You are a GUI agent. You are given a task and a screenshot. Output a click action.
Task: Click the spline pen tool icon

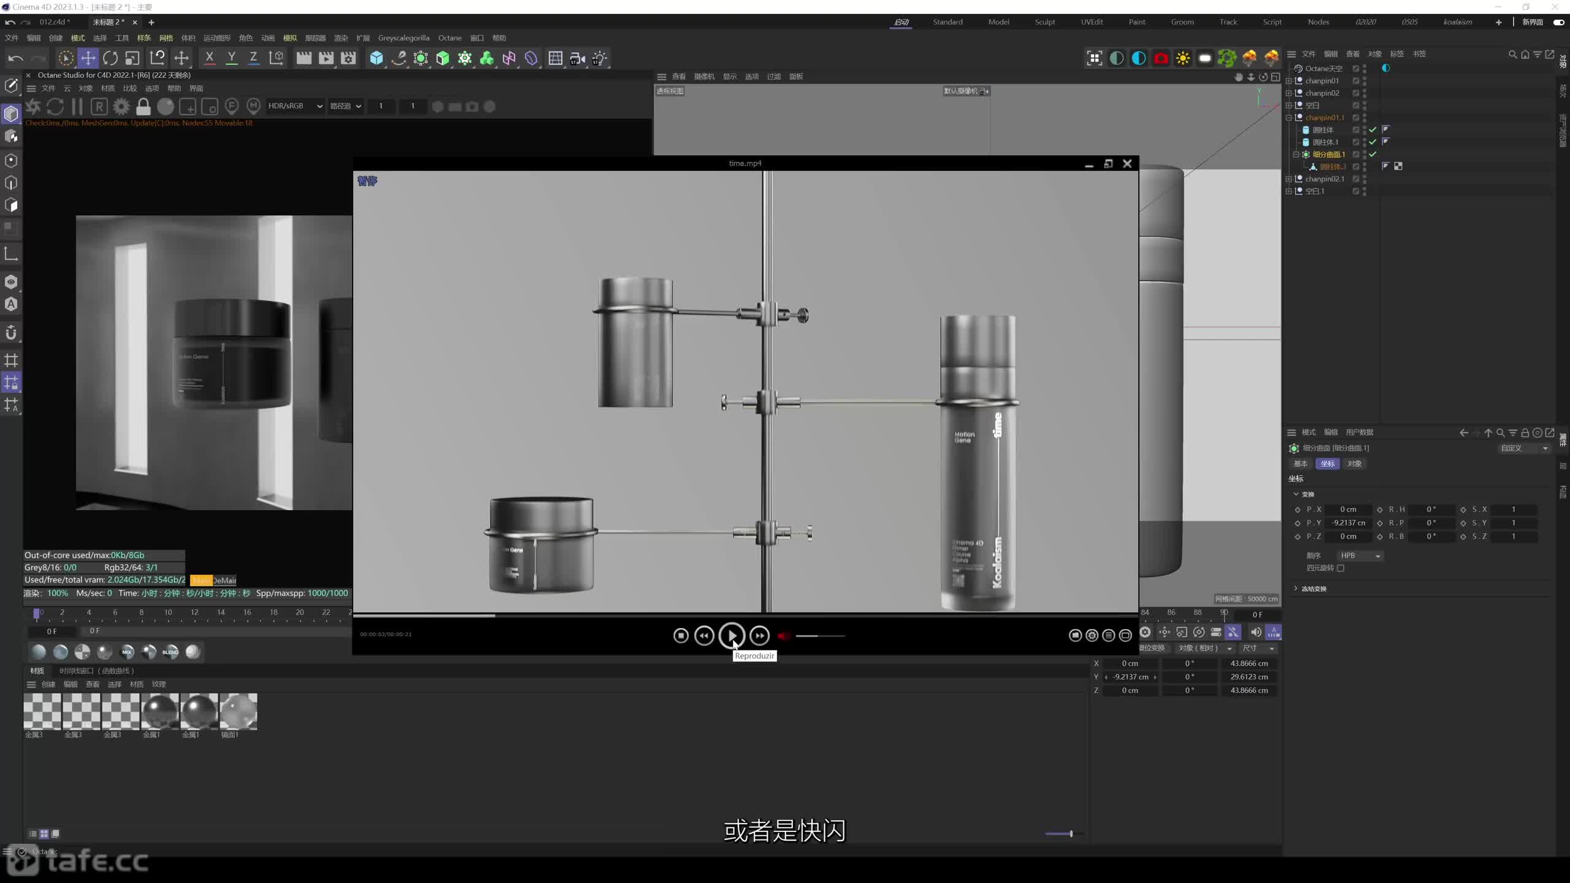[399, 58]
